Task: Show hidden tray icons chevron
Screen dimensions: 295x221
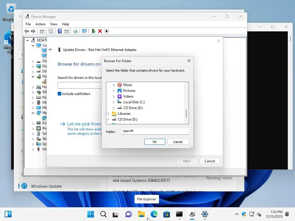Action: pos(237,214)
